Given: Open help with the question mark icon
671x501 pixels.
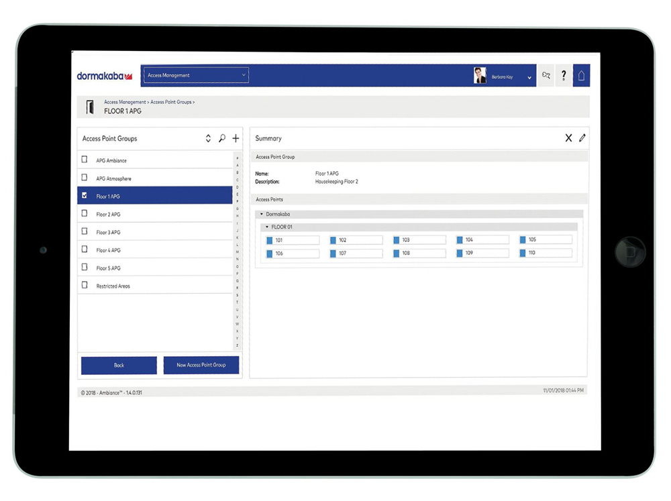Looking at the screenshot, I should pyautogui.click(x=564, y=76).
